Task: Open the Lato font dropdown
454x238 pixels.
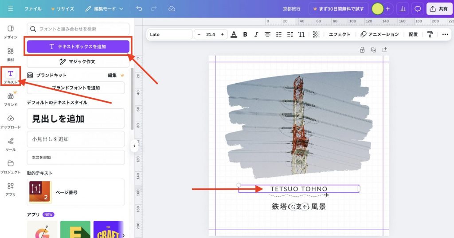Action: point(170,35)
